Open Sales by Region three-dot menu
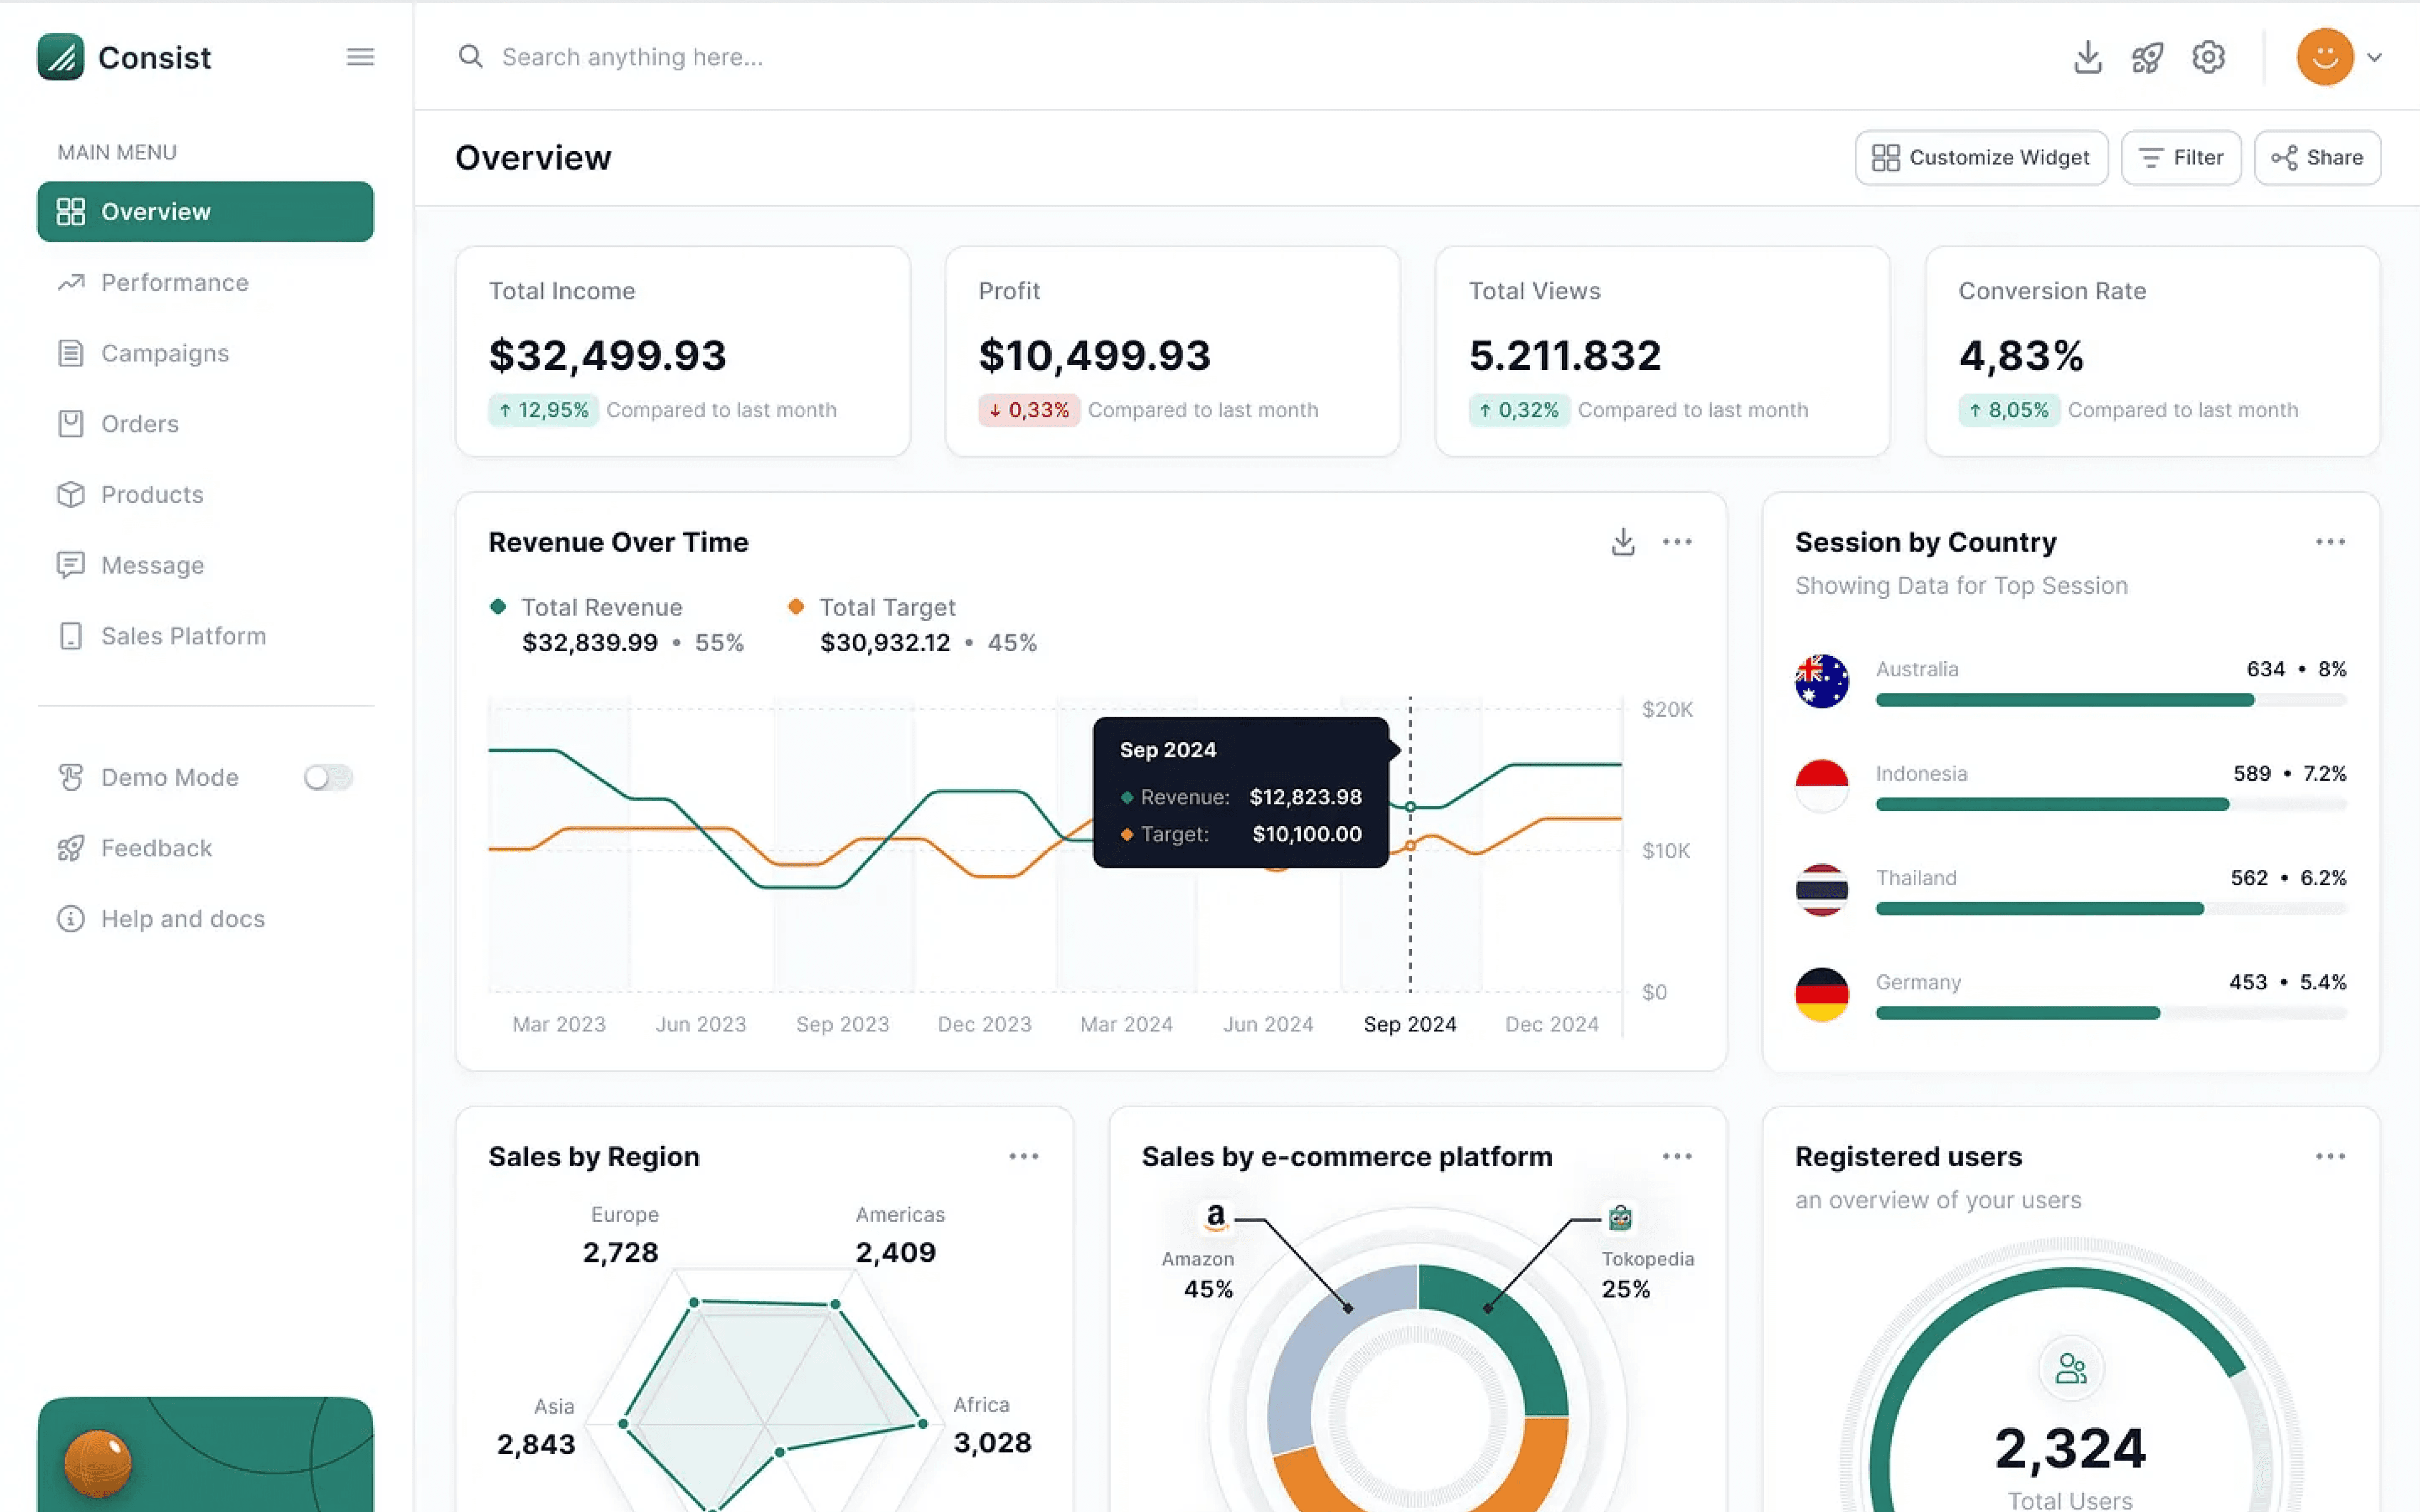Image resolution: width=2420 pixels, height=1512 pixels. pyautogui.click(x=1023, y=1156)
